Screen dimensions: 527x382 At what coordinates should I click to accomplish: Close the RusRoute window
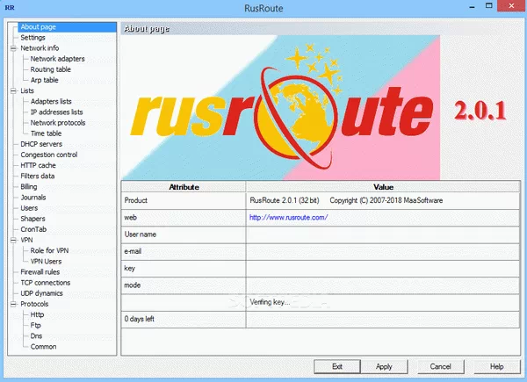click(511, 6)
